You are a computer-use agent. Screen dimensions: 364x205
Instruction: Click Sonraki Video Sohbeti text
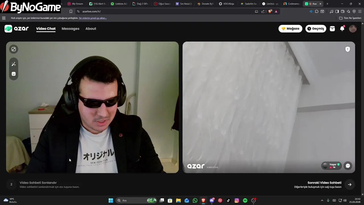pyautogui.click(x=324, y=183)
